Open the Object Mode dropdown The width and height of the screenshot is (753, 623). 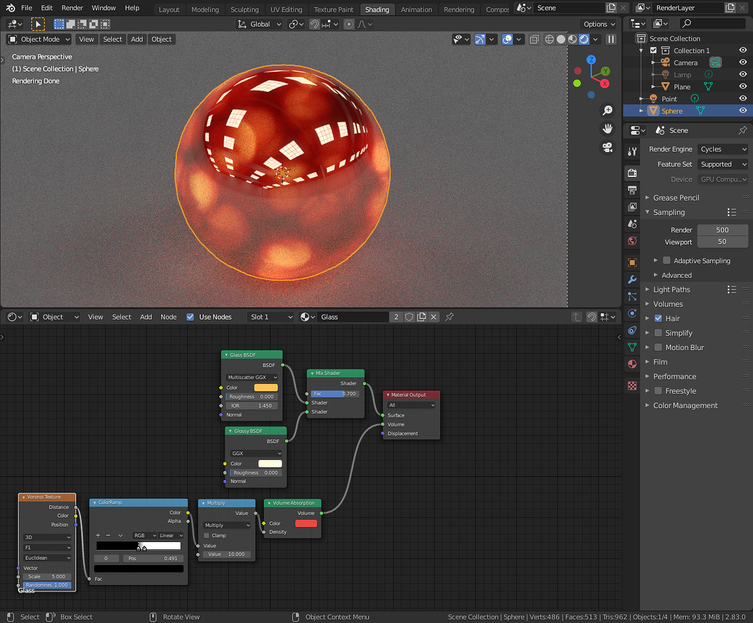tap(38, 39)
